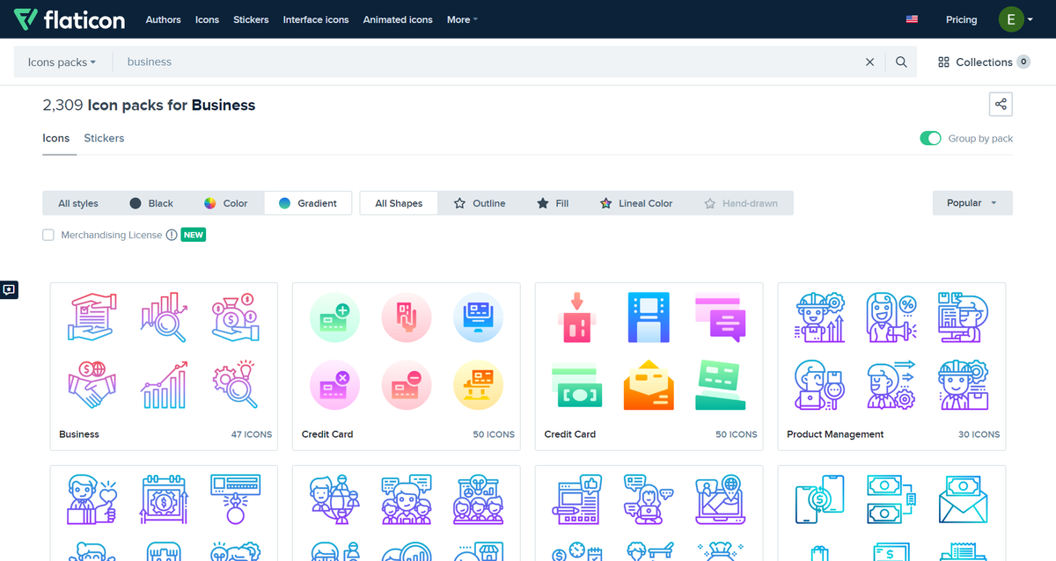
Task: Toggle the Group by pack switch
Action: 930,138
